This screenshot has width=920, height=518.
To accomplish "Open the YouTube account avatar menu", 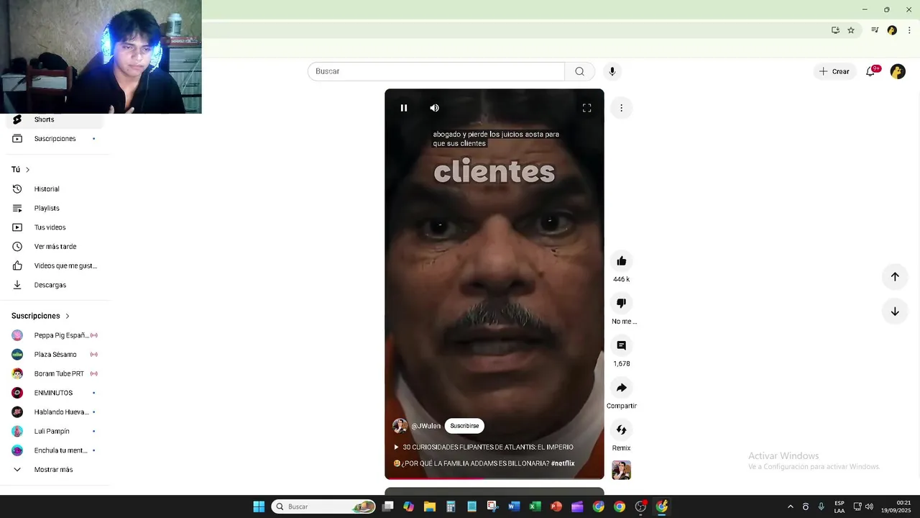I will pyautogui.click(x=898, y=71).
